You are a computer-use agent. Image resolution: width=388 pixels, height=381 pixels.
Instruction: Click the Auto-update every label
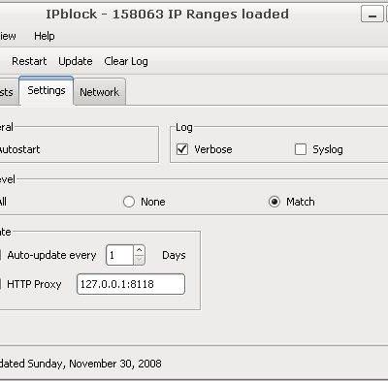51,255
